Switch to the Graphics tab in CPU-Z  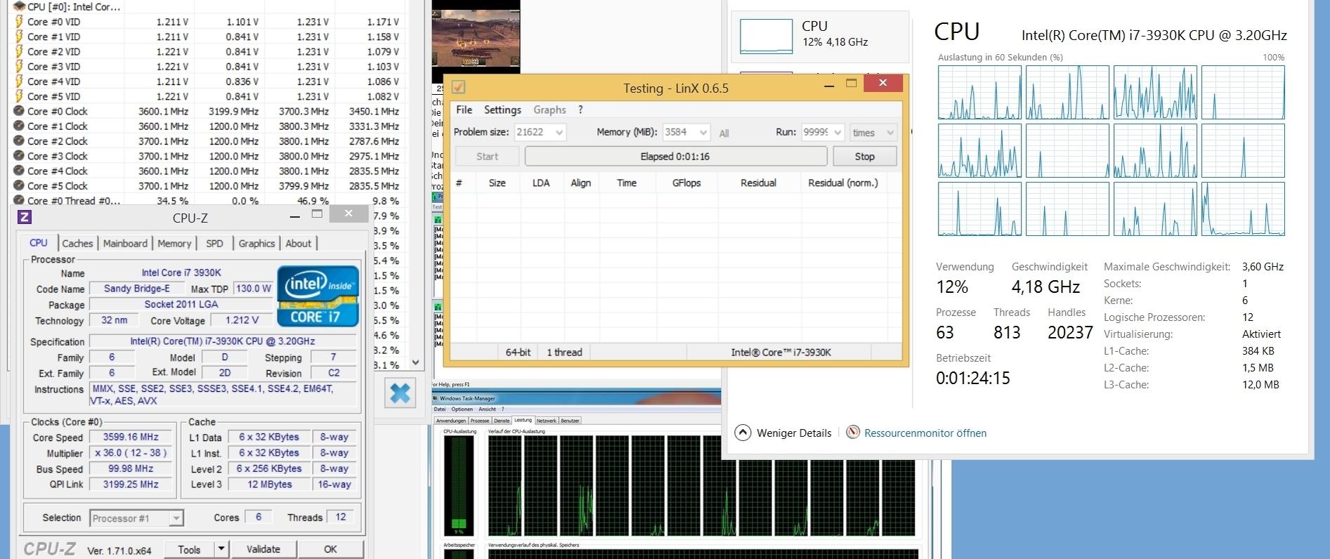tap(256, 243)
